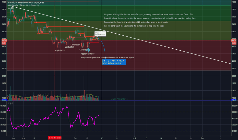Click the '7' date label on time axis
Screen dimensions: 238x140
click(146, 138)
